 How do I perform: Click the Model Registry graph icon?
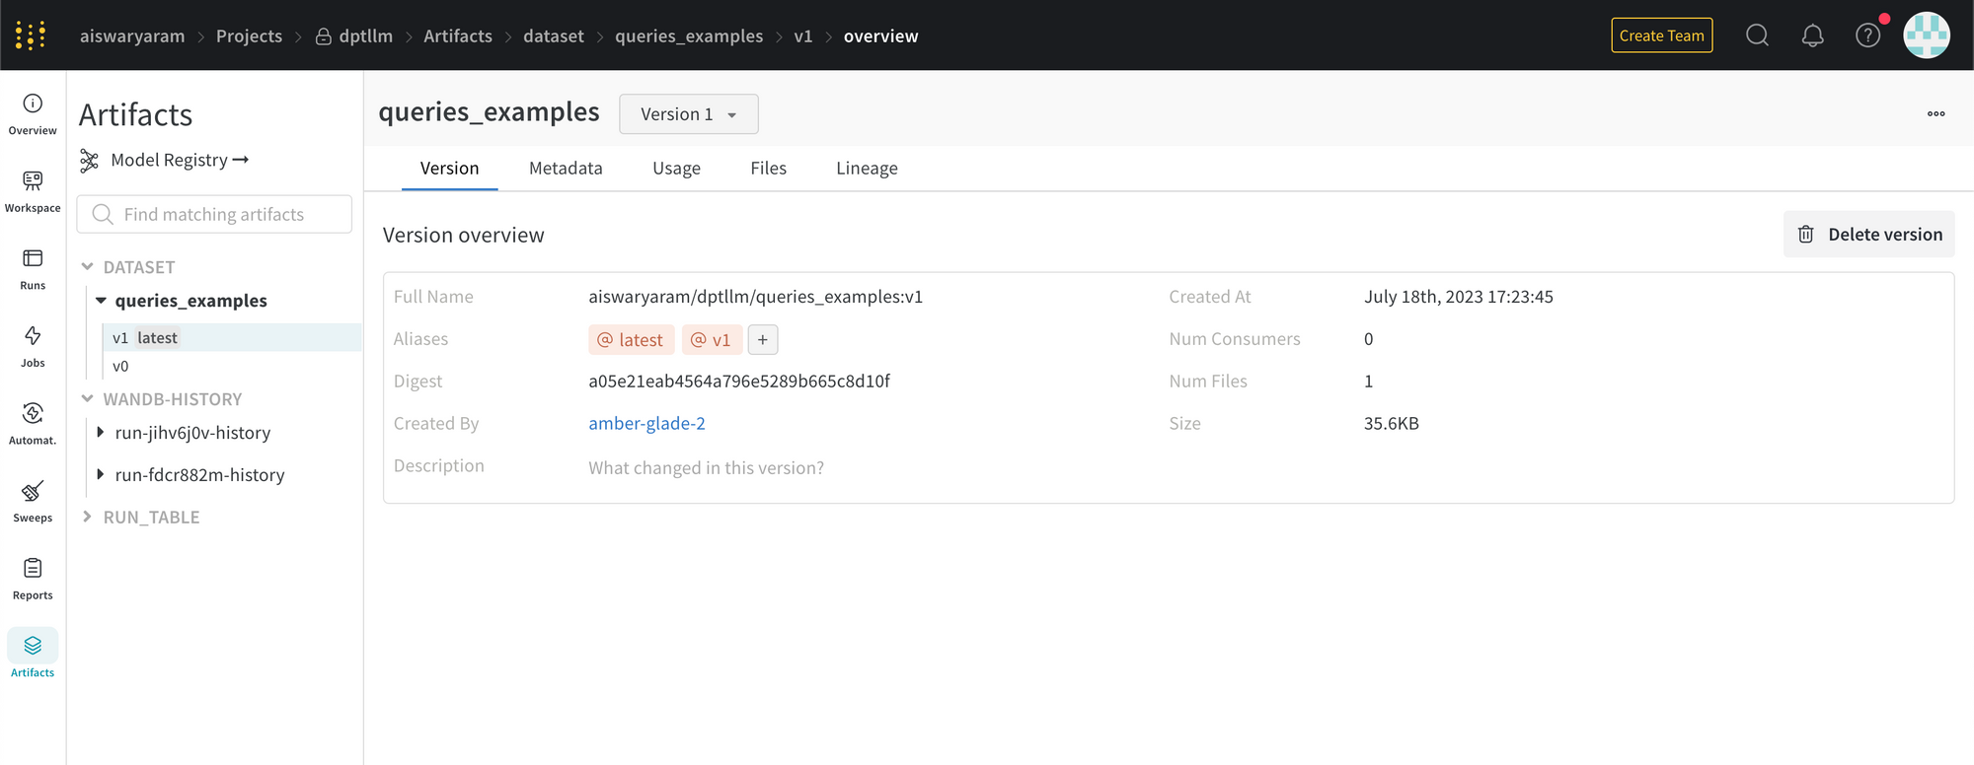(90, 161)
